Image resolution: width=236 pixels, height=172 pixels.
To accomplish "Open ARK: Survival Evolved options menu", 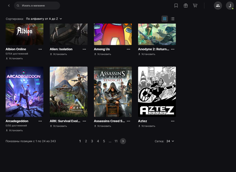I will [x=84, y=121].
